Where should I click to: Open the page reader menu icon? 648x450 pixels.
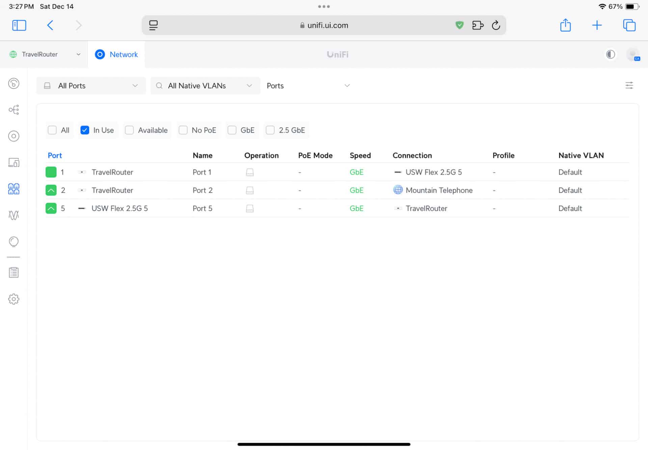[x=153, y=25]
